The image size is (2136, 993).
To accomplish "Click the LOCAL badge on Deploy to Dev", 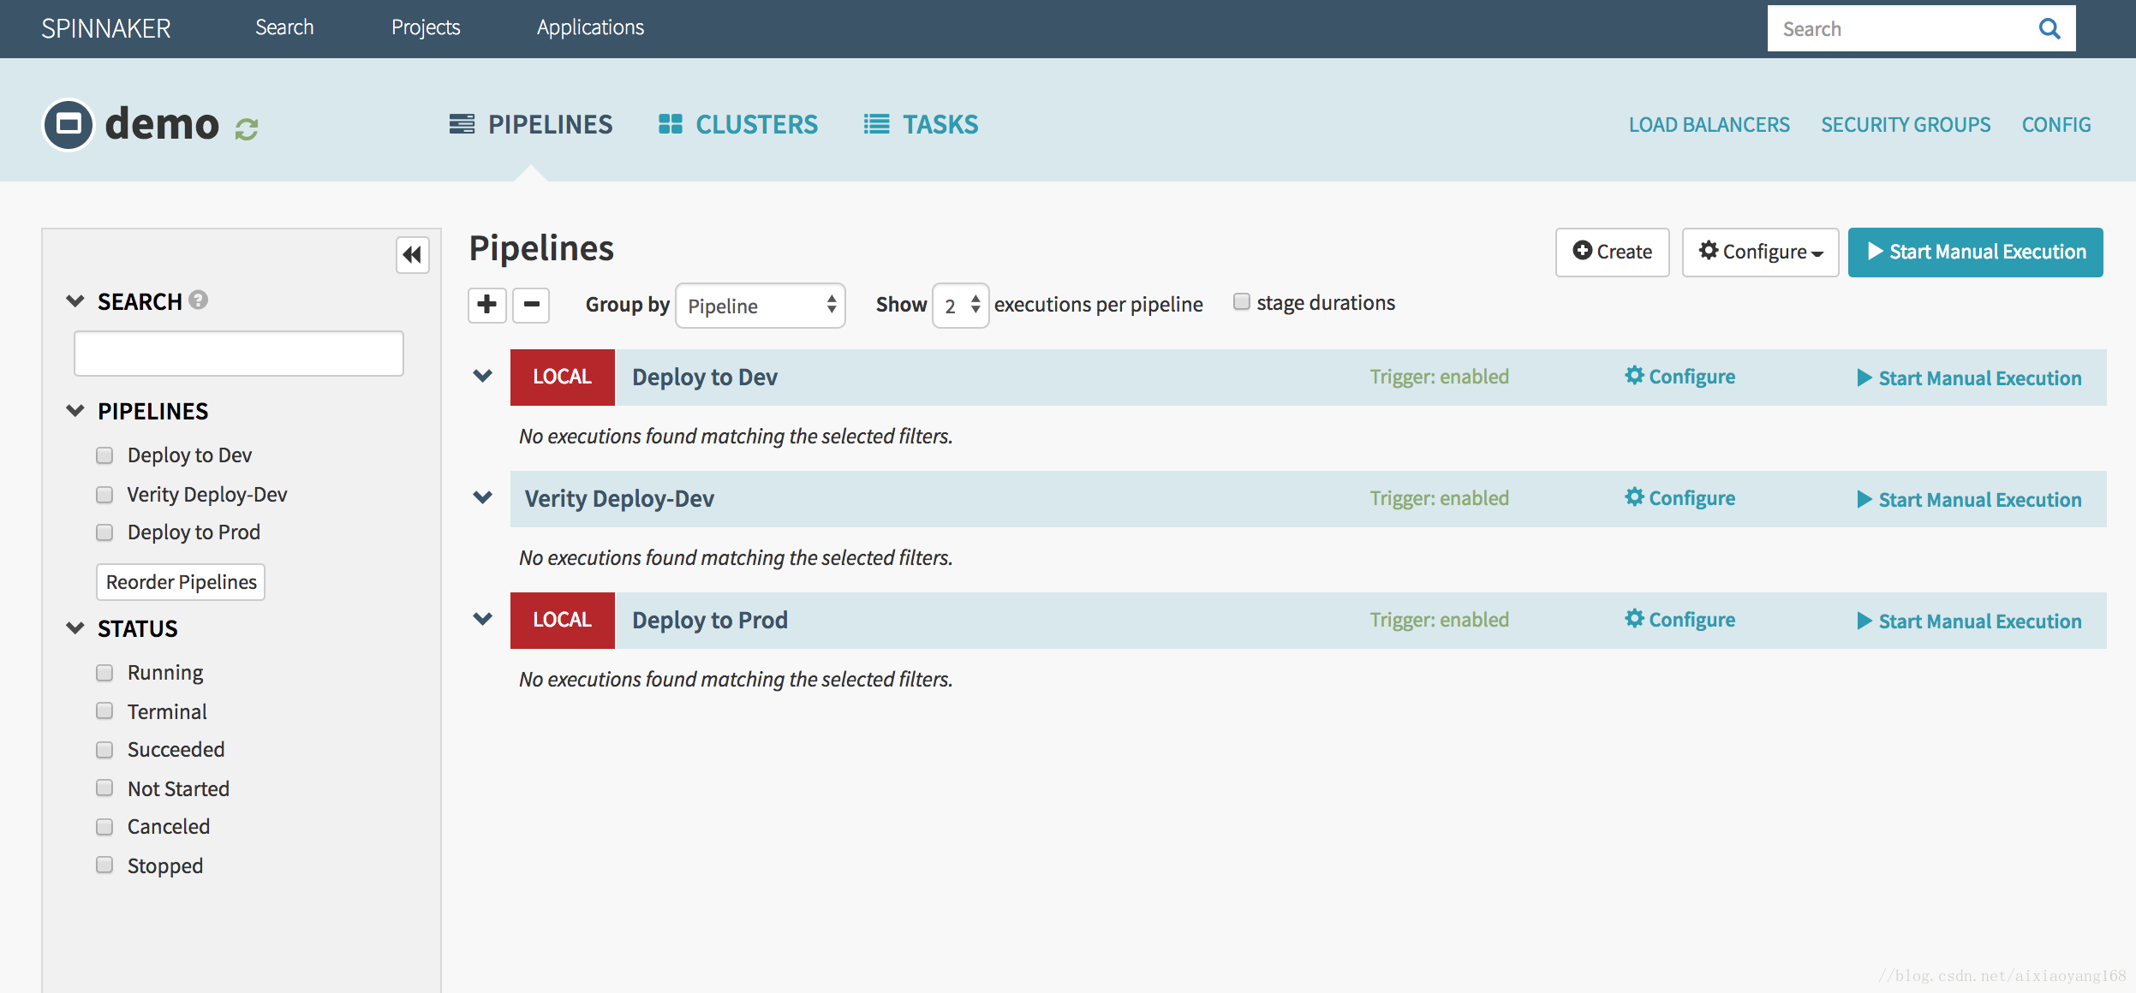I will (563, 377).
